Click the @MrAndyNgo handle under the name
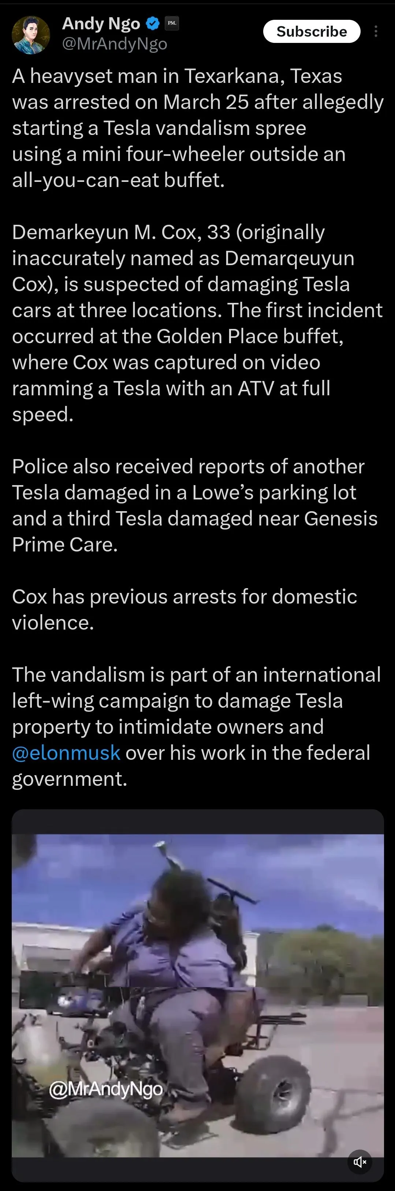This screenshot has width=395, height=1191. click(115, 44)
